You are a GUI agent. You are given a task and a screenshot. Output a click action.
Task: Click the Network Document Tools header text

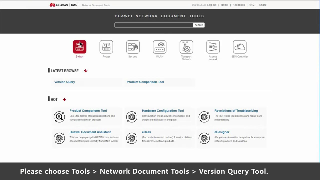pos(96,5)
